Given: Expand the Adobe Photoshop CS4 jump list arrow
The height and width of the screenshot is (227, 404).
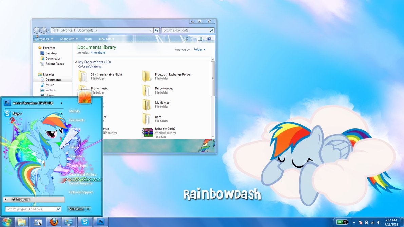Looking at the screenshot, I should coord(61,103).
